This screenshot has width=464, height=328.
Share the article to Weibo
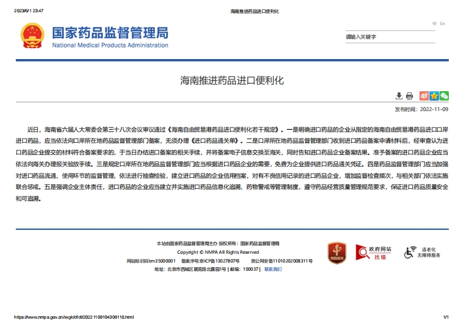point(425,96)
